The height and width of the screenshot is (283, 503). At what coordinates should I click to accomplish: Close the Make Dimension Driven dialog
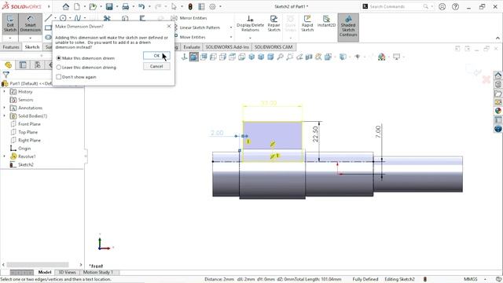click(169, 26)
